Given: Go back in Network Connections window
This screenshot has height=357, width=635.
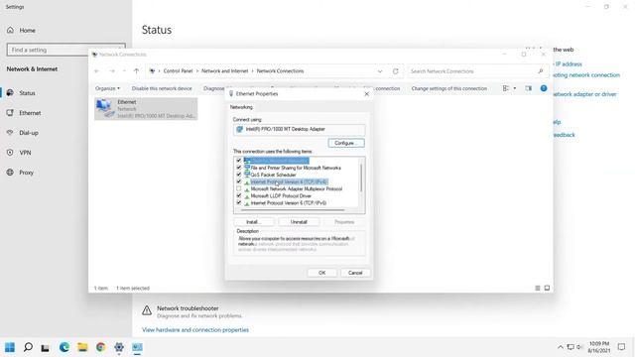Looking at the screenshot, I should point(97,71).
